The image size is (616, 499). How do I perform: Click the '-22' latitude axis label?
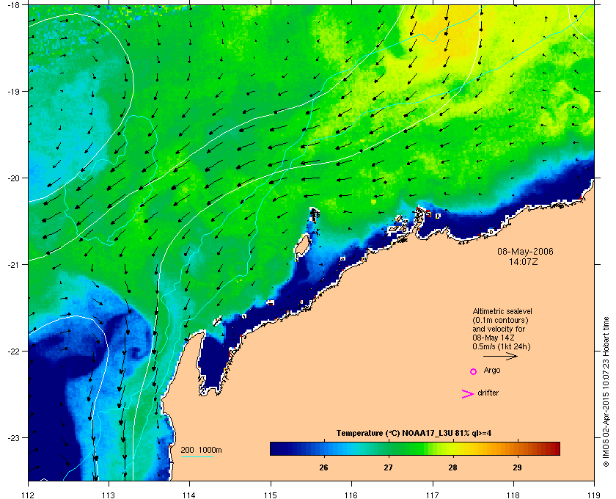tap(12, 351)
